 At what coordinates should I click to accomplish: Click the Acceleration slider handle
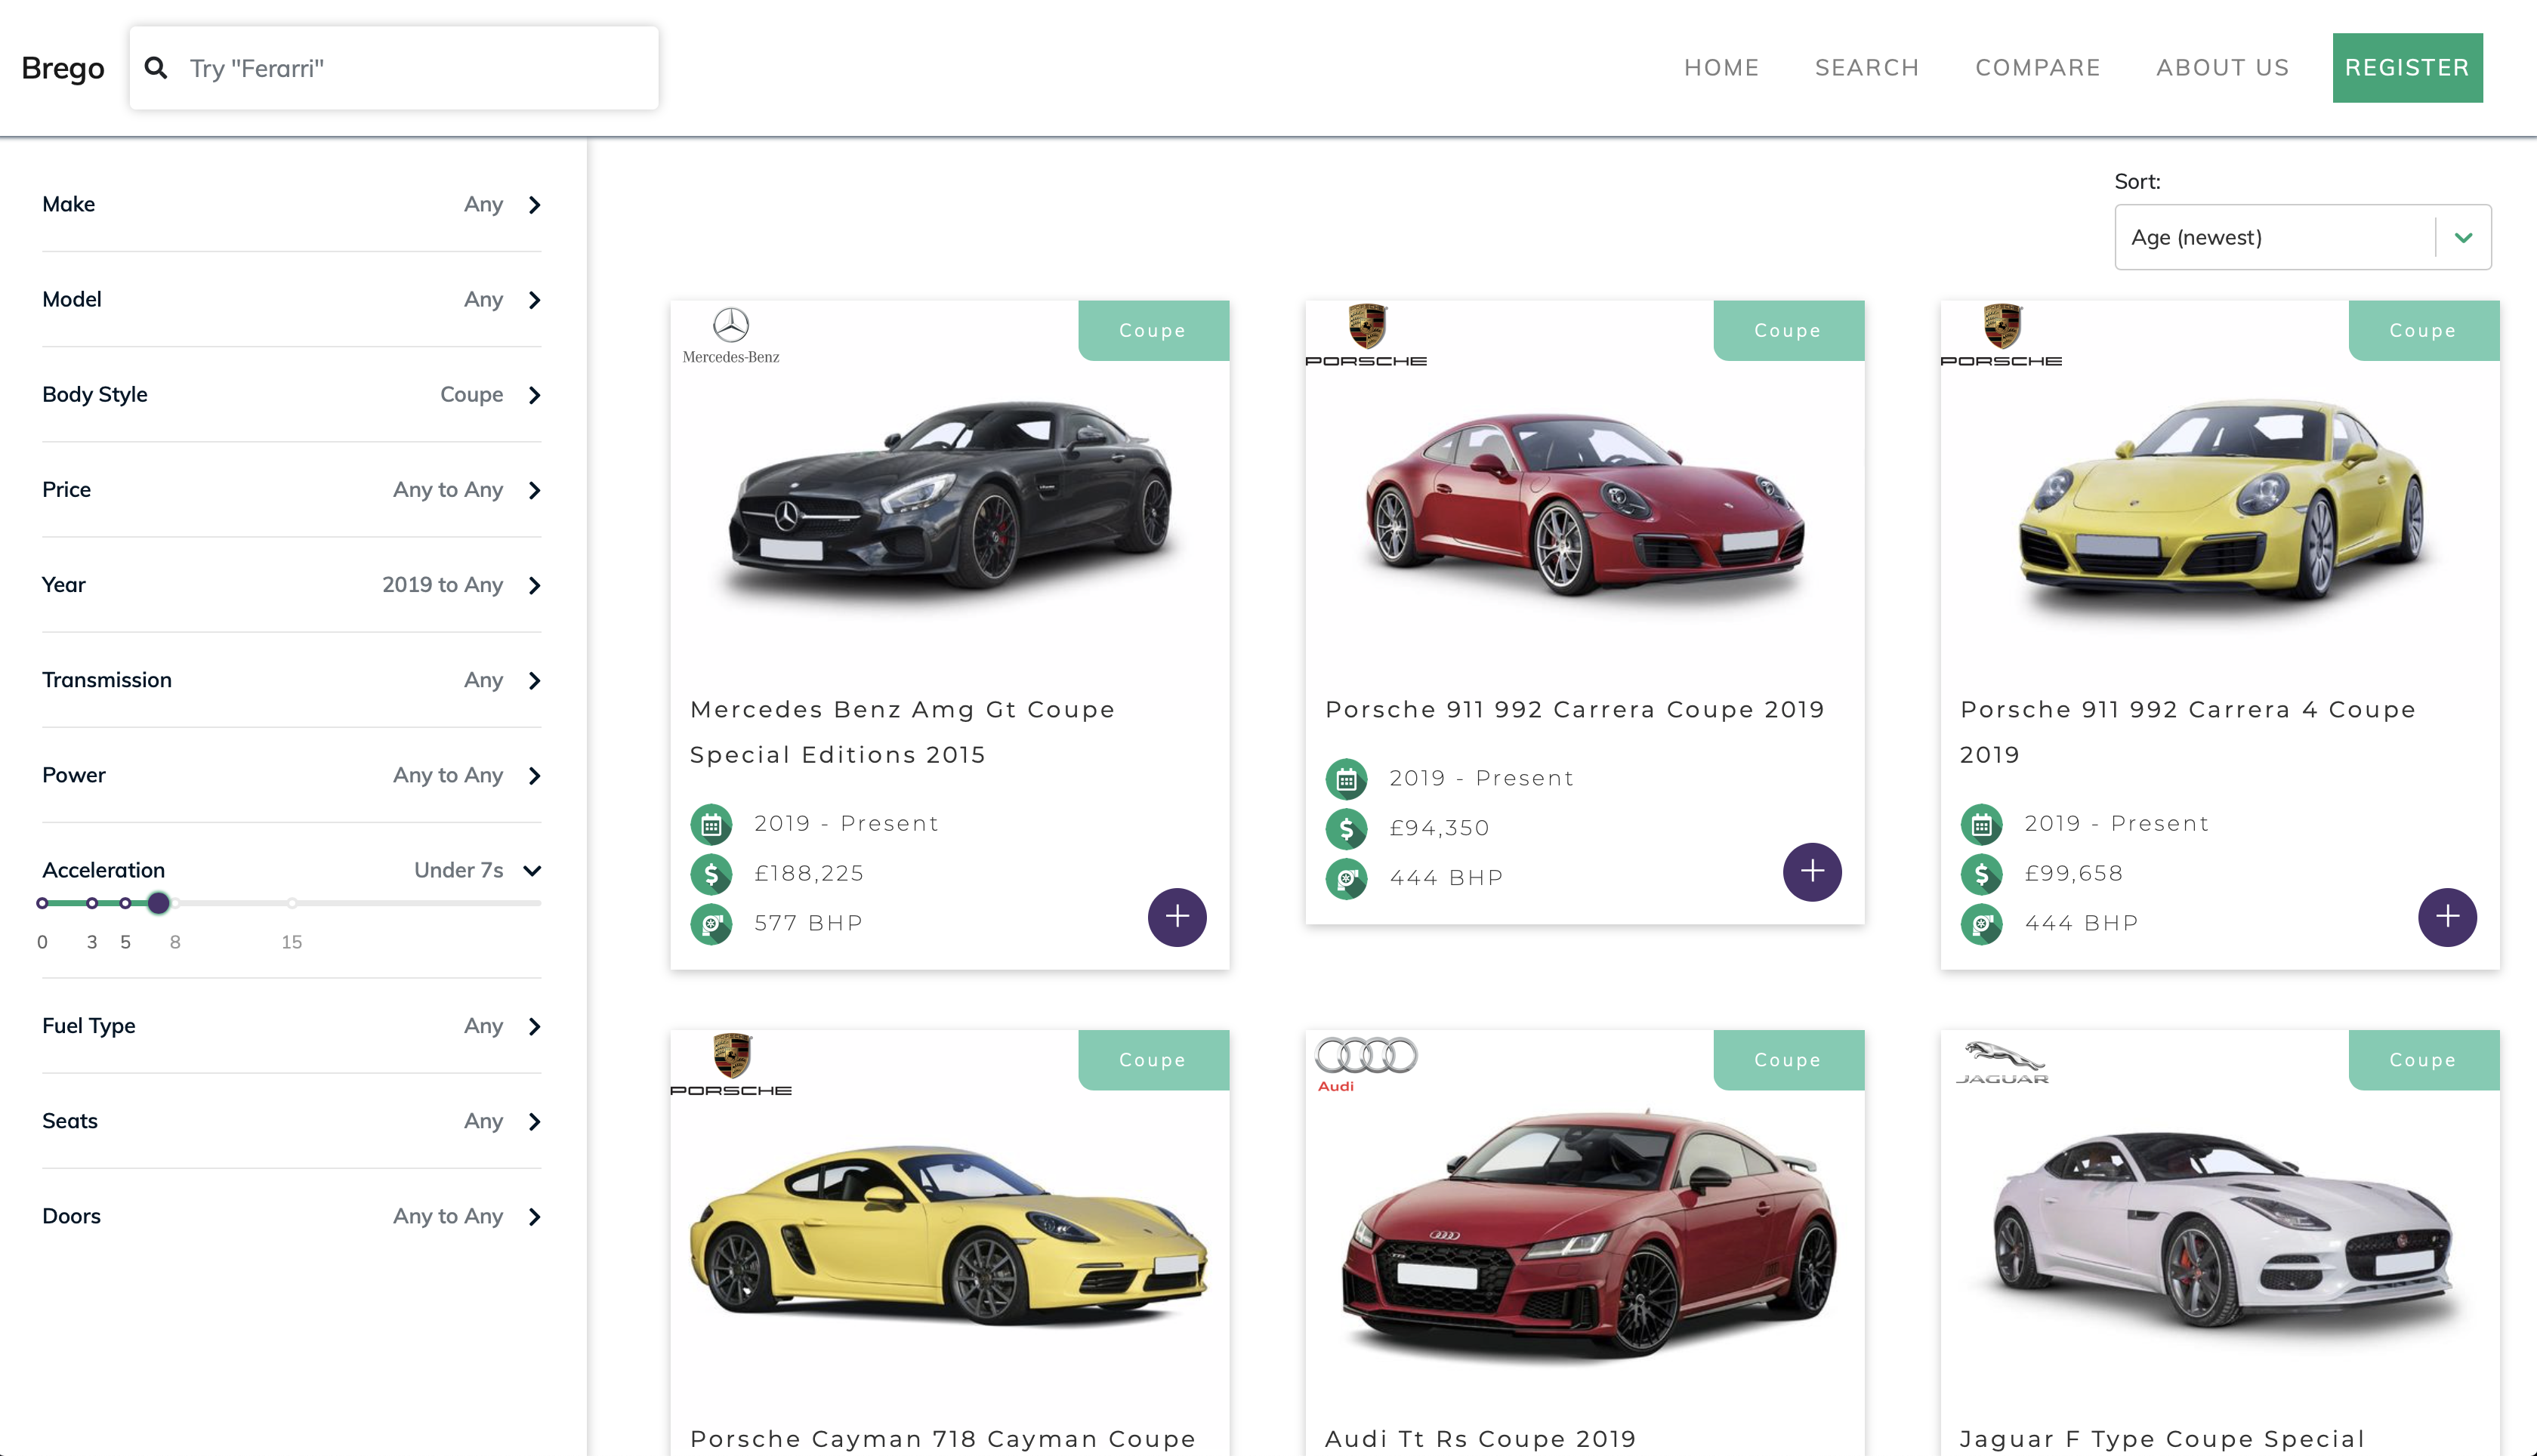click(x=158, y=903)
